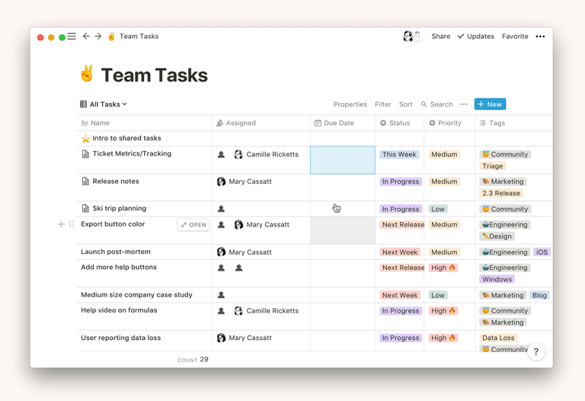Open the Properties menu
Viewport: 585px width, 401px height.
[x=350, y=104]
